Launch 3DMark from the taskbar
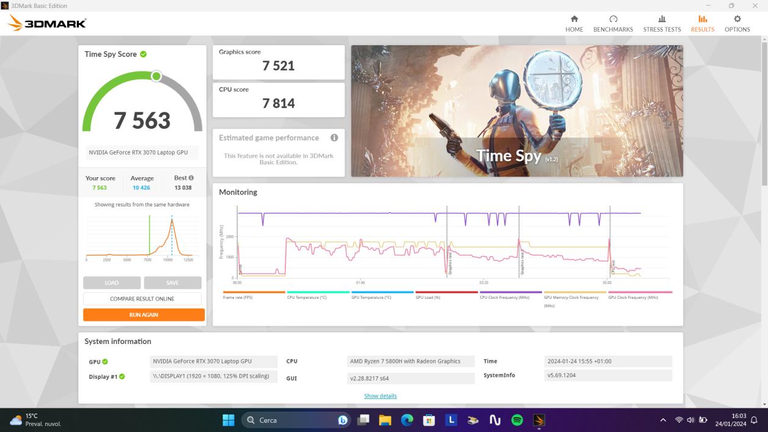The width and height of the screenshot is (768, 432). pos(539,420)
